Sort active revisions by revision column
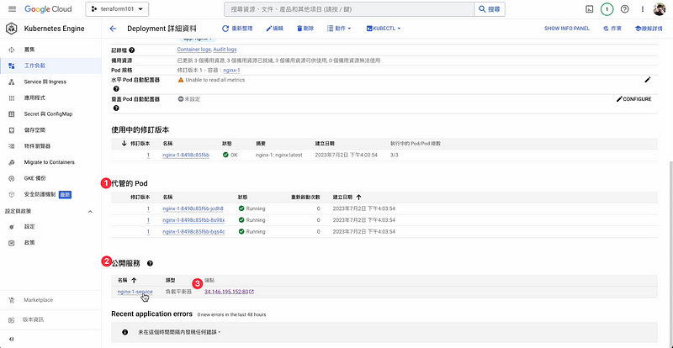The width and height of the screenshot is (673, 348). pos(135,144)
